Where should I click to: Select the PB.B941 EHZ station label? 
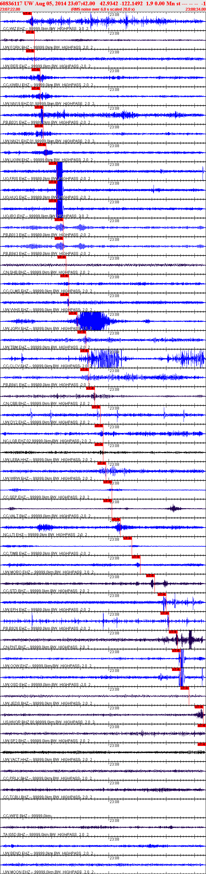click(47, 385)
